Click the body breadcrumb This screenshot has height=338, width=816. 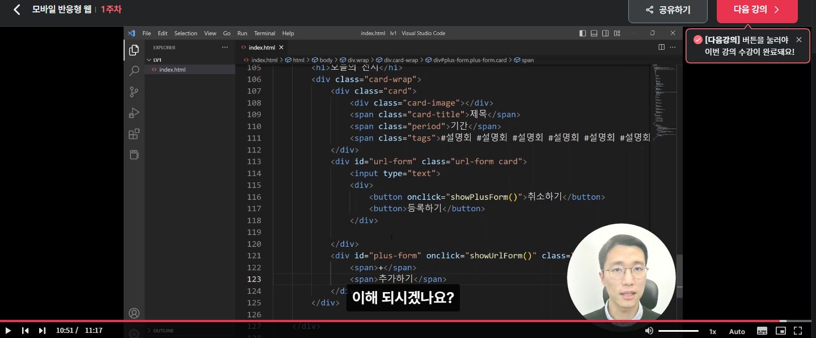pyautogui.click(x=322, y=60)
